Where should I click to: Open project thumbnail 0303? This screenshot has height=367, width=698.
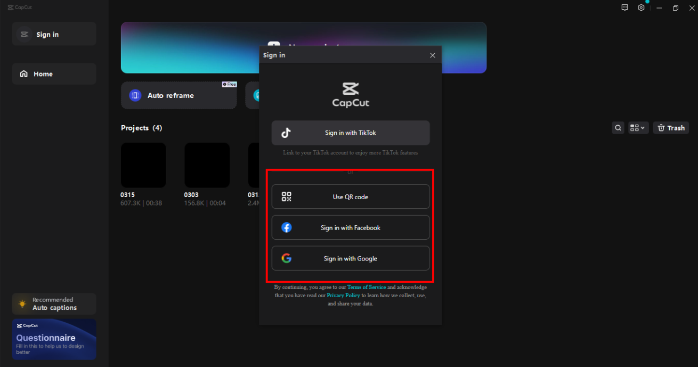coord(207,165)
